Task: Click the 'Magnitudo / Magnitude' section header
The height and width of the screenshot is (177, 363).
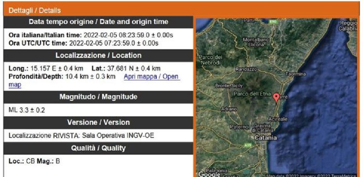Action: coord(98,97)
